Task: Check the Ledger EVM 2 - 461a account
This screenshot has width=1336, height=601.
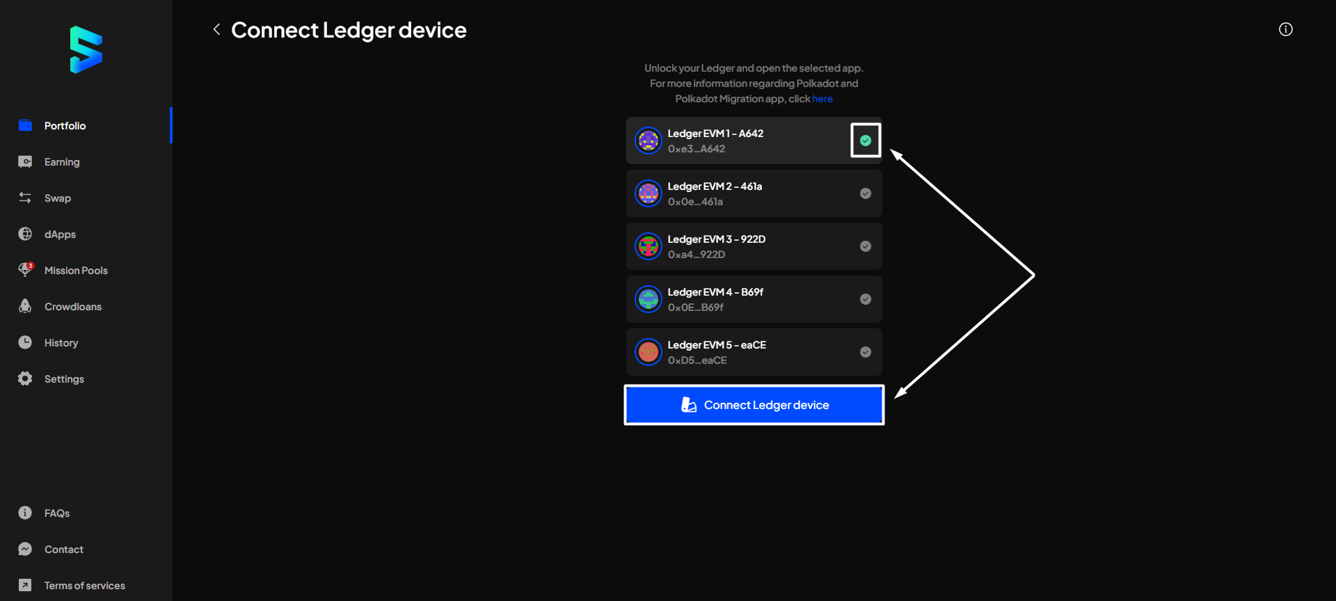Action: click(x=865, y=193)
